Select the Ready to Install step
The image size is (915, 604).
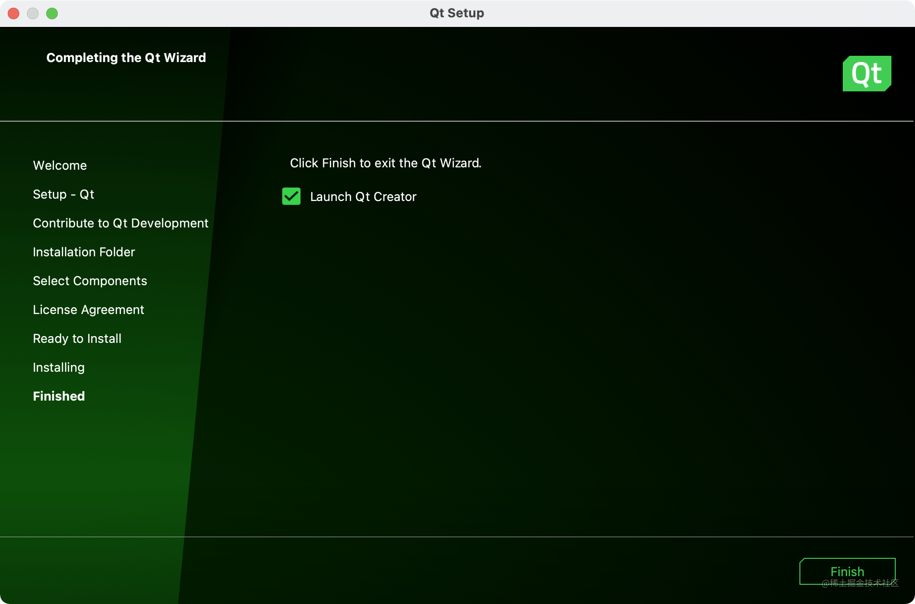coord(77,339)
